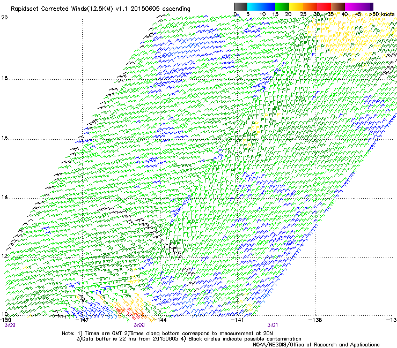Click the longitude label '-144'

coord(160,320)
